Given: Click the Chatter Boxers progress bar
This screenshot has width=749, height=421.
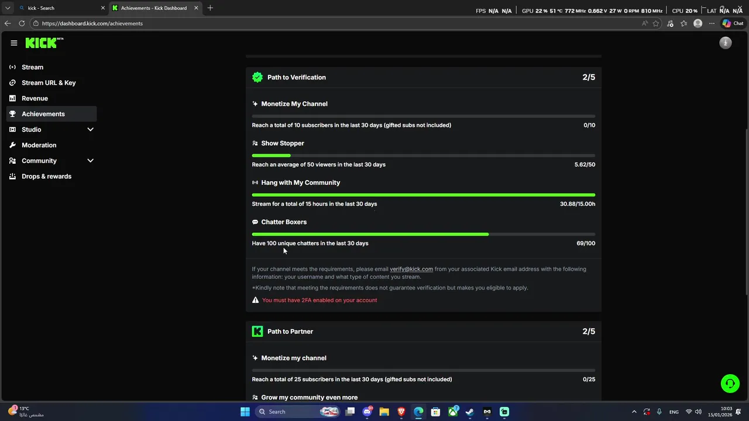Looking at the screenshot, I should 424,234.
